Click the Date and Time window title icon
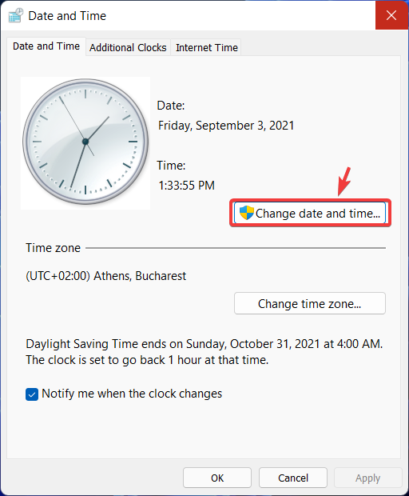409x496 pixels. [x=16, y=15]
